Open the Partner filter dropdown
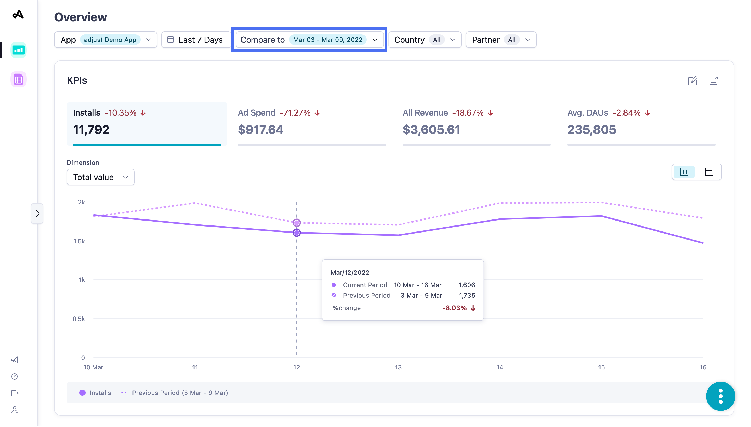This screenshot has width=751, height=427. [500, 40]
